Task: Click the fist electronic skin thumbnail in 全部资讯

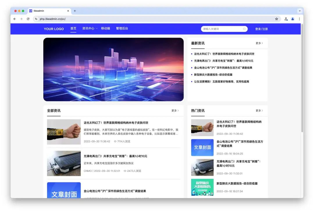Action: [64, 132]
